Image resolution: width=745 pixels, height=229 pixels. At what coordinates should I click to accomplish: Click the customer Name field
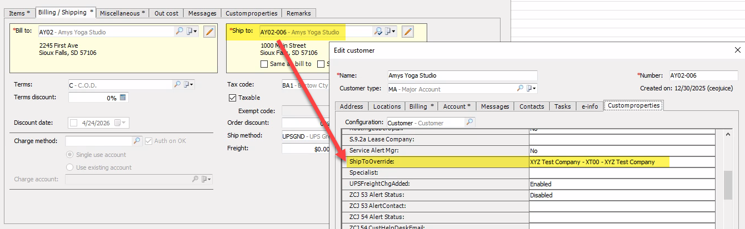point(462,75)
